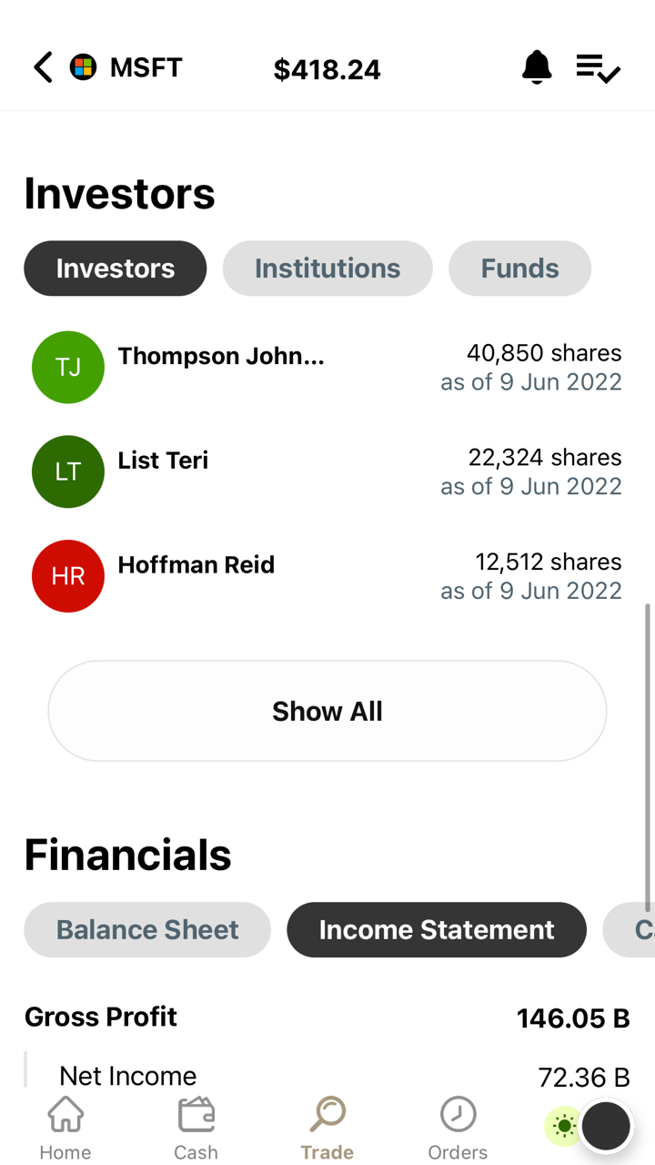
Task: Open price alerts bell icon
Action: coord(537,68)
